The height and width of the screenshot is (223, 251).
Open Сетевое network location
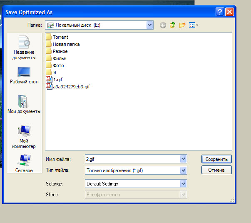tap(24, 164)
